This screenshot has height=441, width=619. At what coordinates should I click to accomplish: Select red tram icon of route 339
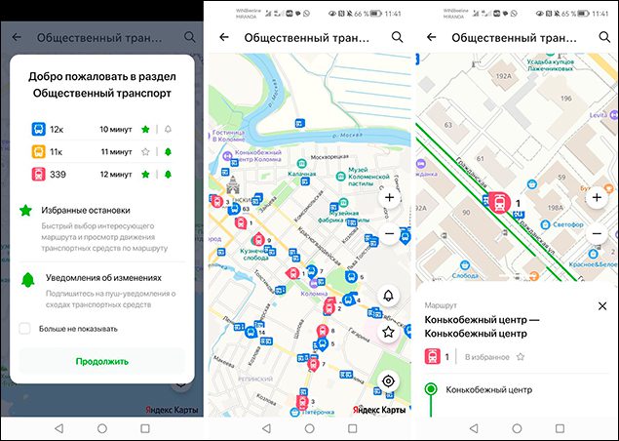[x=39, y=175]
